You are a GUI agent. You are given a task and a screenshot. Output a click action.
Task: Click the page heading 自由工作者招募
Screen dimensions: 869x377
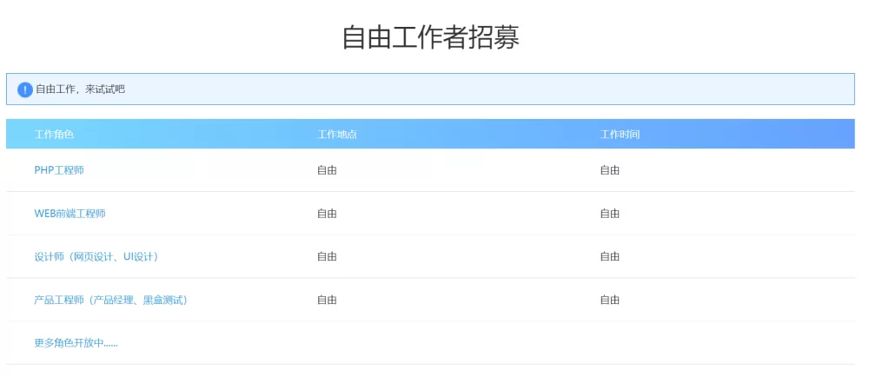click(430, 37)
